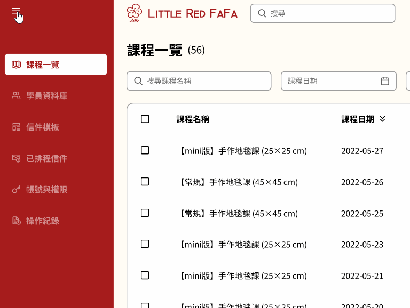
Task: Check the box for the 2022-05-27 course
Action: click(145, 150)
